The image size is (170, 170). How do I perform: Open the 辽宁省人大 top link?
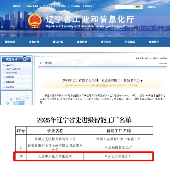(x=48, y=6)
